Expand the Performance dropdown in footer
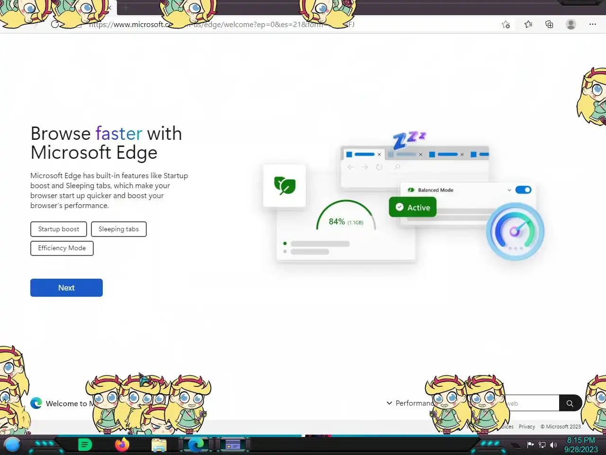The image size is (606, 455). (410, 403)
